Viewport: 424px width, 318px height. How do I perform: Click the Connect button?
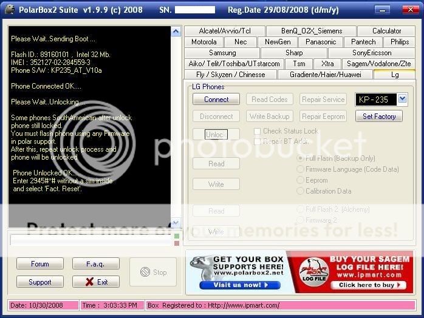click(x=216, y=100)
